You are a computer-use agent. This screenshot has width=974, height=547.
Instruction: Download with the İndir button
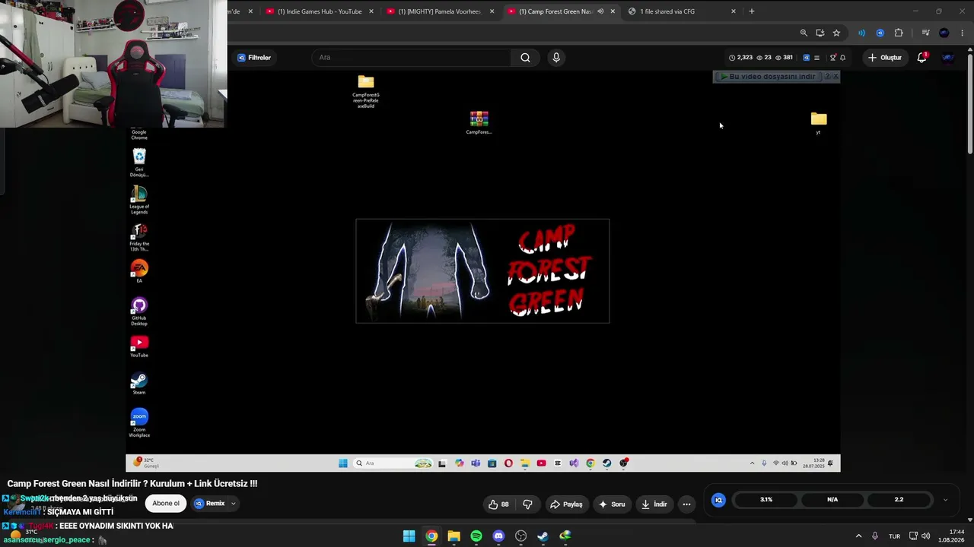(x=654, y=504)
